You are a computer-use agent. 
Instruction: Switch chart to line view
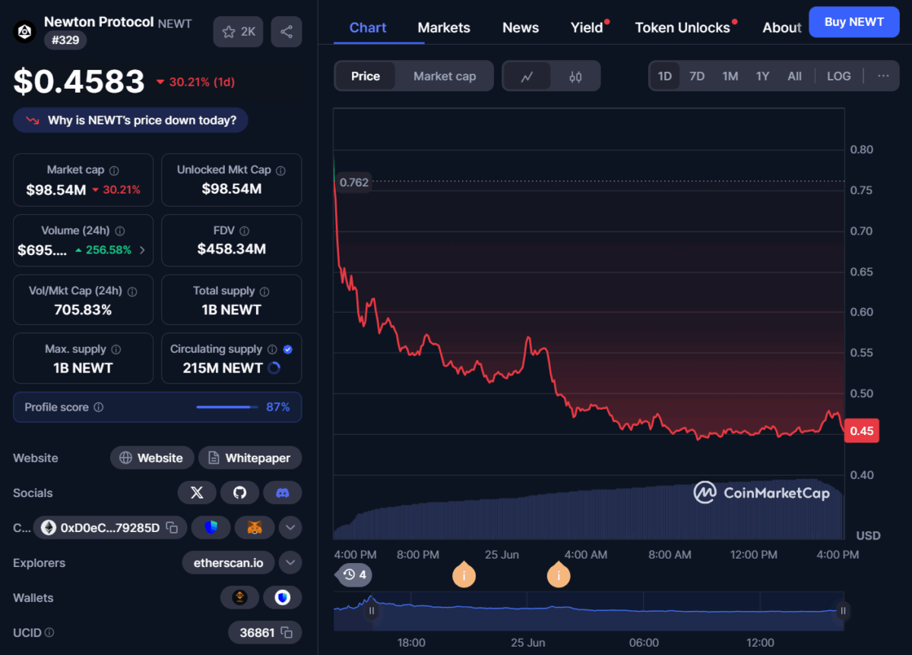(x=527, y=76)
